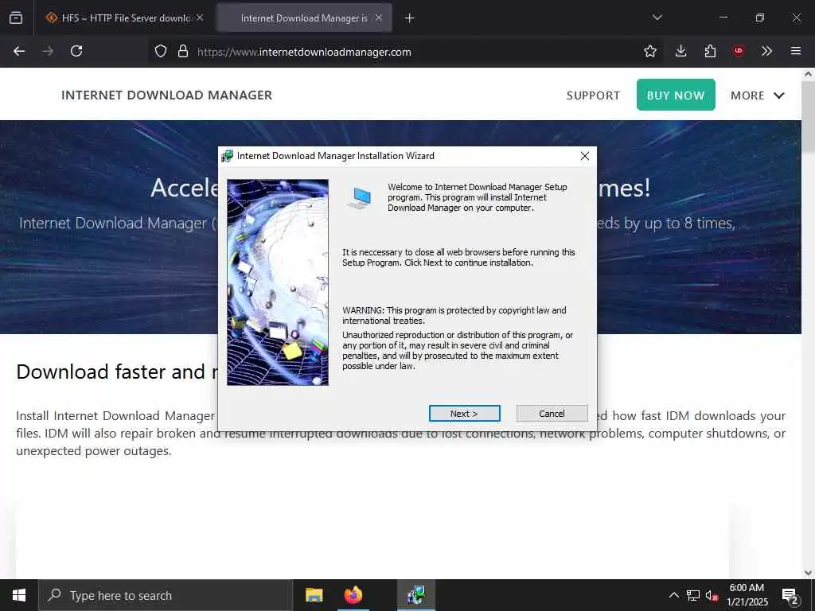Open the clock showing 6:00 AM
This screenshot has width=815, height=611.
point(747,595)
